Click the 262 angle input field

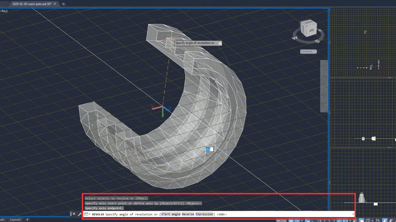208,149
